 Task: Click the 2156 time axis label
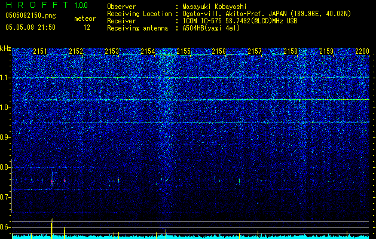pyautogui.click(x=219, y=51)
